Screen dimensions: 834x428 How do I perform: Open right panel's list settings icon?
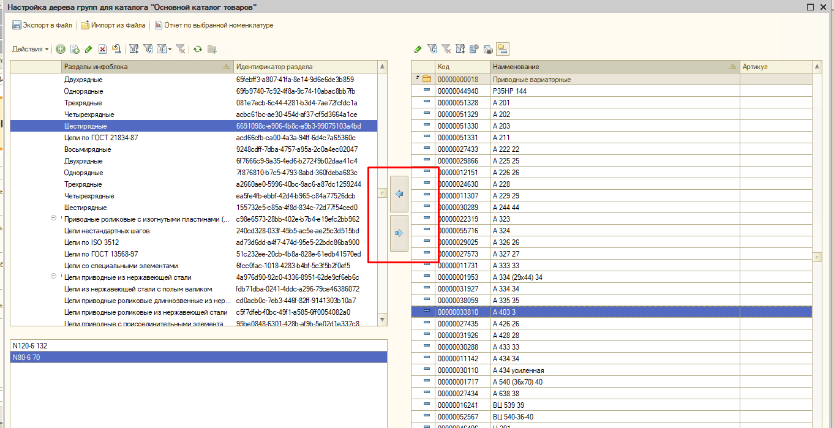(x=474, y=49)
